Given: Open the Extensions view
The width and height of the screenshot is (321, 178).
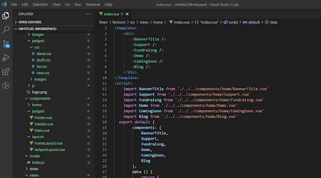Looking at the screenshot, I should (x=6, y=71).
